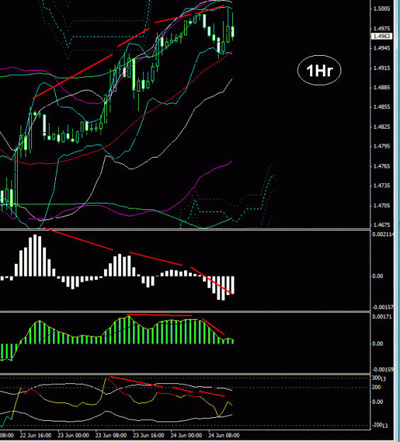Click the 1.5005 price axis label
The image size is (400, 442).
(x=382, y=8)
